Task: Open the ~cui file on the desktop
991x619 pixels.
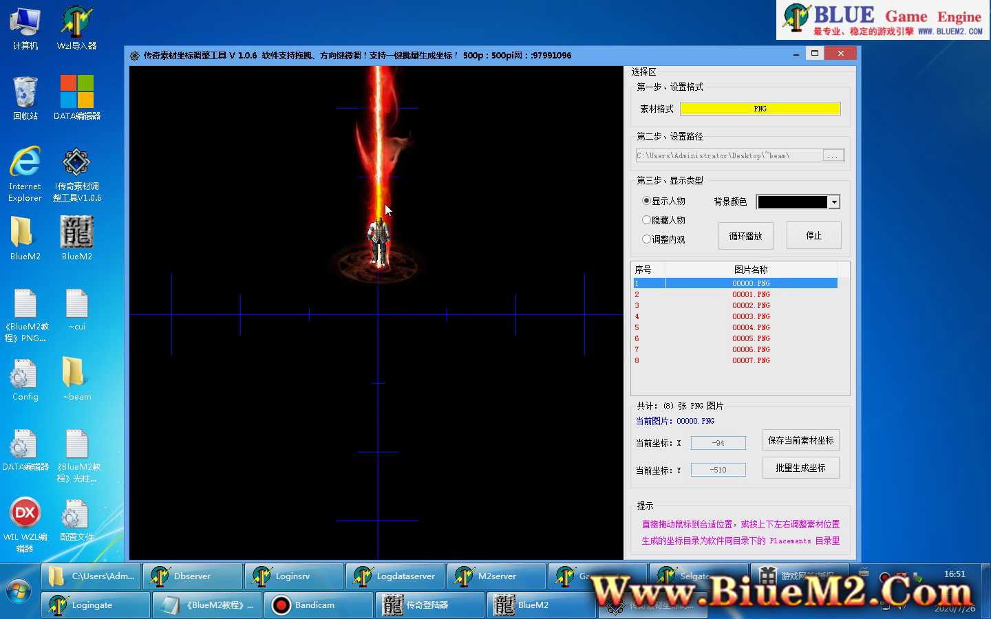Action: tap(76, 309)
